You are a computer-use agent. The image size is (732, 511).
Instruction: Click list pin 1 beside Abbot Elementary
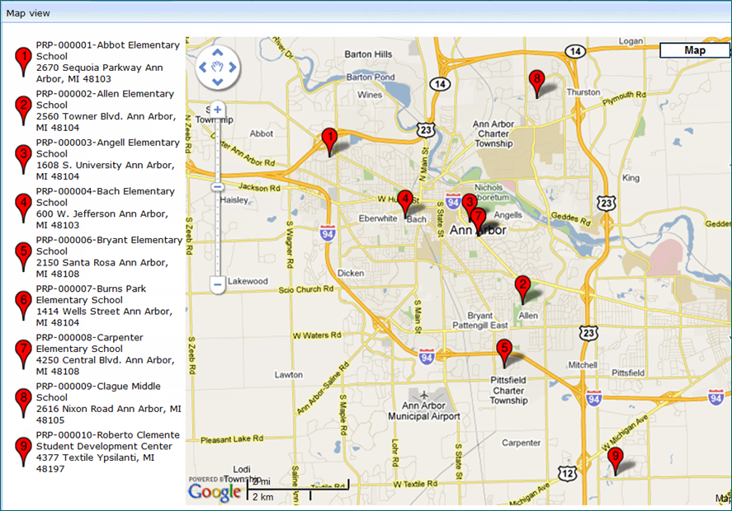[x=23, y=62]
